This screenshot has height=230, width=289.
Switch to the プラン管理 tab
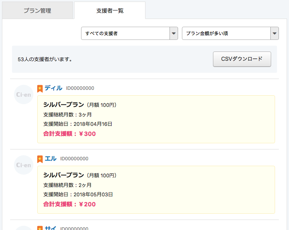coord(38,10)
